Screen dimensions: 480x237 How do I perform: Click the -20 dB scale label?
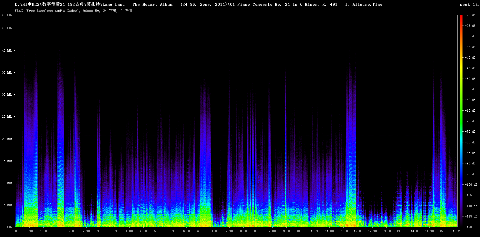coord(470,15)
